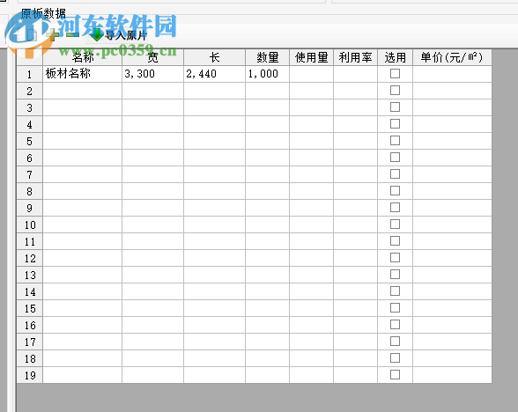518x412 pixels.
Task: Click the 名称 column header
Action: pos(83,57)
